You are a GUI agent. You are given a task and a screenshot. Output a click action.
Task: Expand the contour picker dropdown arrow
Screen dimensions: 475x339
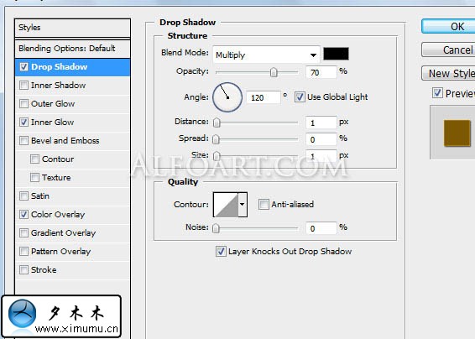point(243,205)
